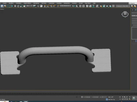Toggle the Ribbon icon
This screenshot has height=102, width=137.
point(87,6)
